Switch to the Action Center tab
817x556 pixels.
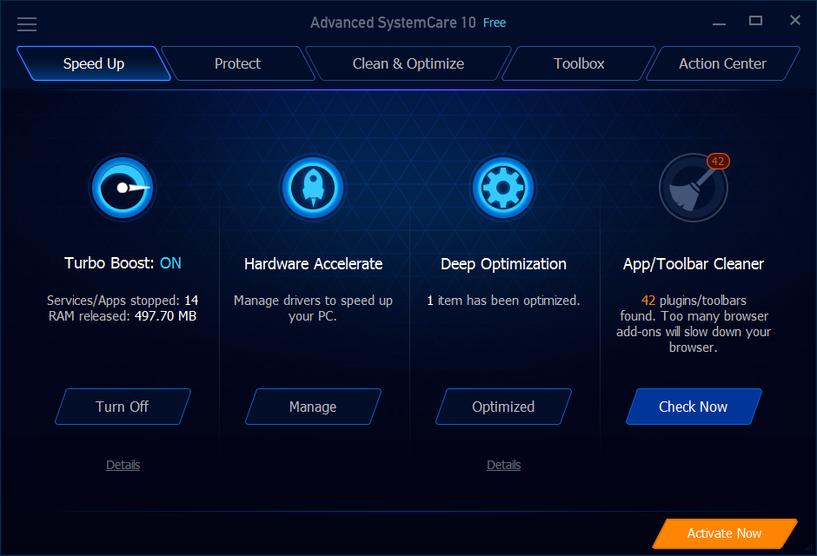pyautogui.click(x=722, y=63)
